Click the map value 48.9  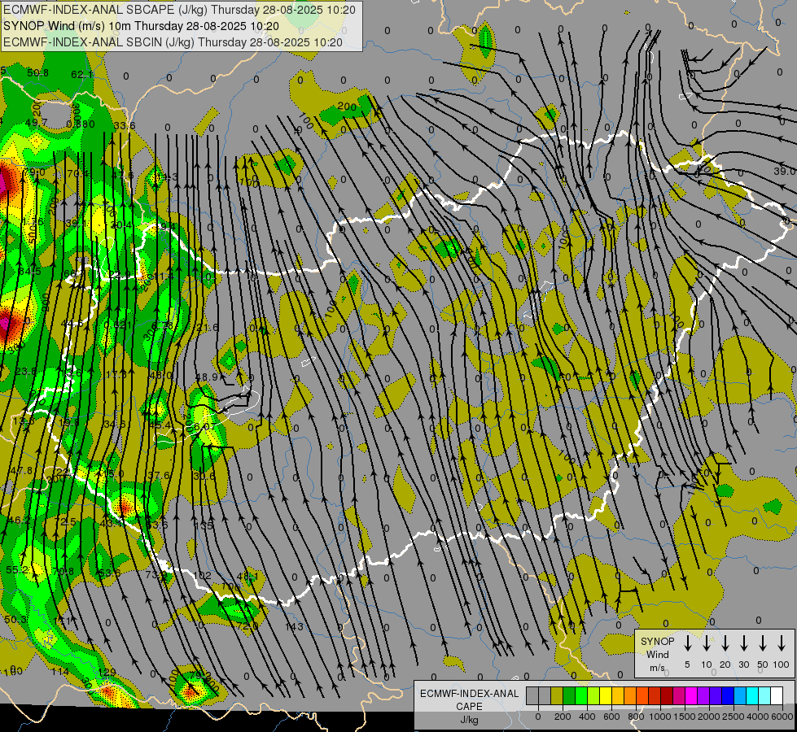click(207, 377)
